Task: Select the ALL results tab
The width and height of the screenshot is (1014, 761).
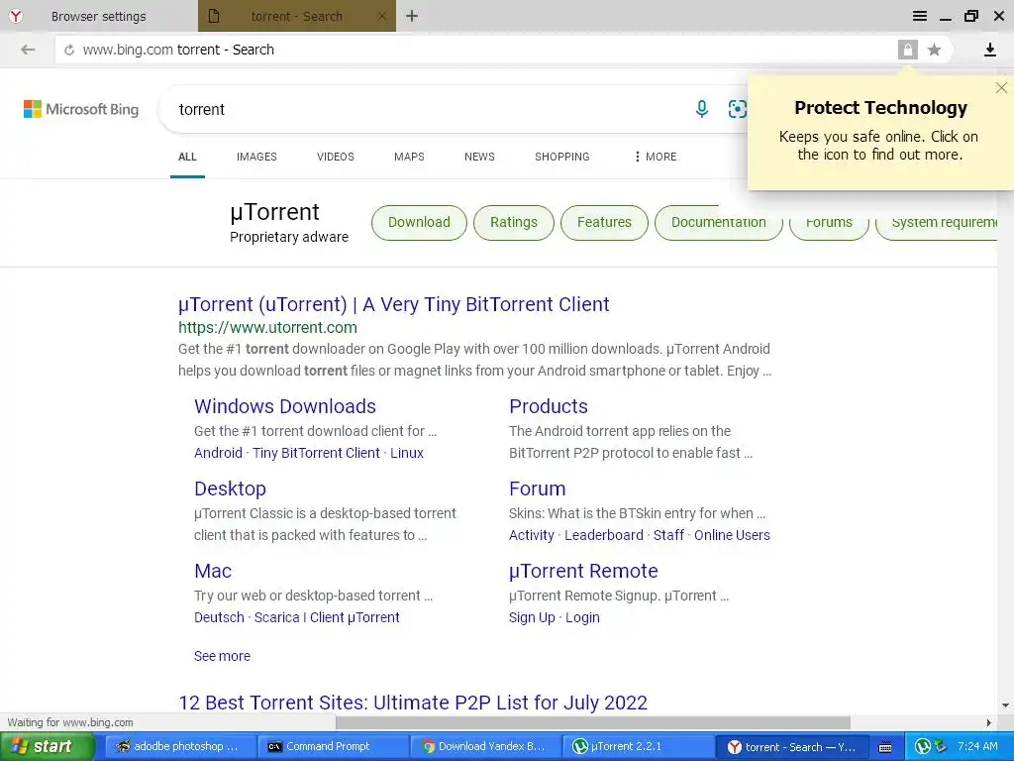Action: coord(187,157)
